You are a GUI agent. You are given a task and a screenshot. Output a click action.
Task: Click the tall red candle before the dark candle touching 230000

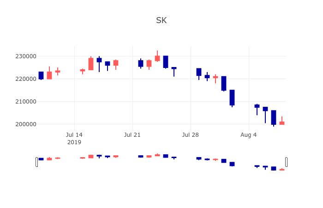coord(91,64)
